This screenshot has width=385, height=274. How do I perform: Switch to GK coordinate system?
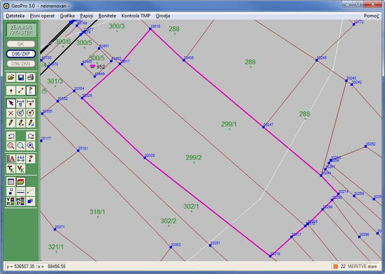tap(21, 44)
